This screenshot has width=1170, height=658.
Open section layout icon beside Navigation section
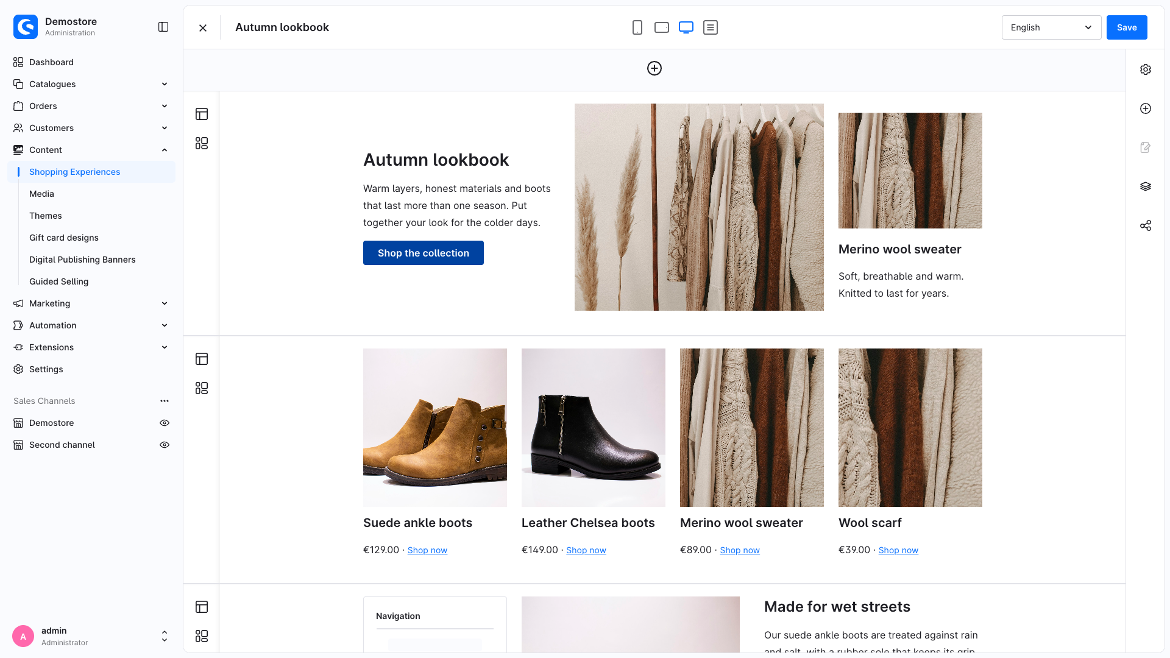(x=202, y=607)
